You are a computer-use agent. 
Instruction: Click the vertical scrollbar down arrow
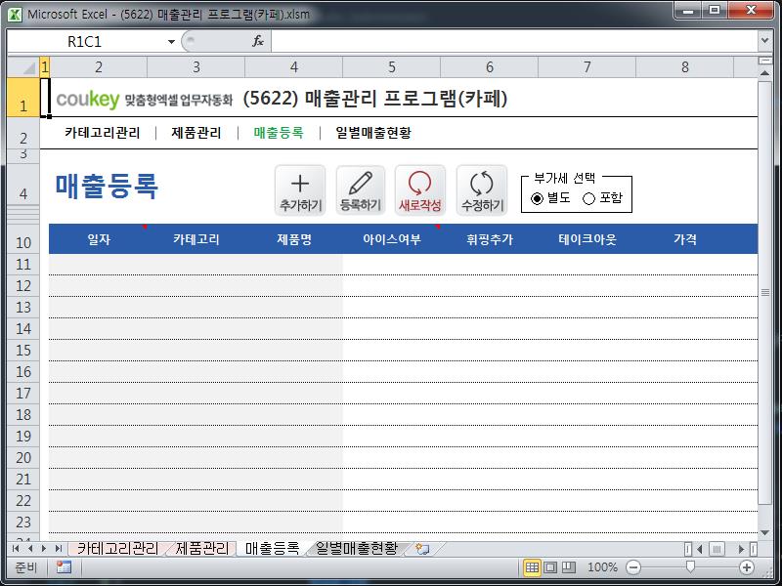click(764, 532)
